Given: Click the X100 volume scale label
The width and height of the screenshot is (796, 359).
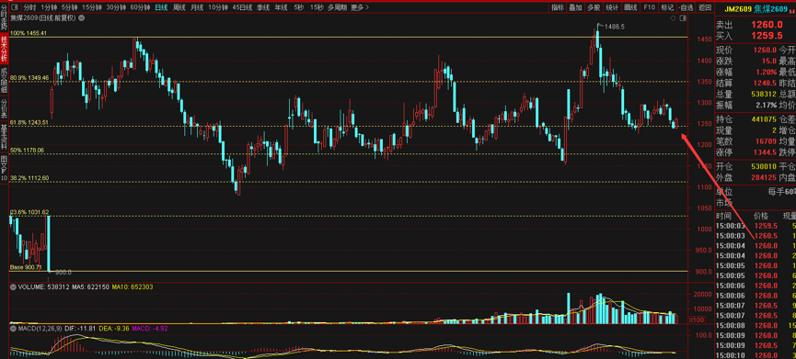Looking at the screenshot, I should pyautogui.click(x=696, y=320).
